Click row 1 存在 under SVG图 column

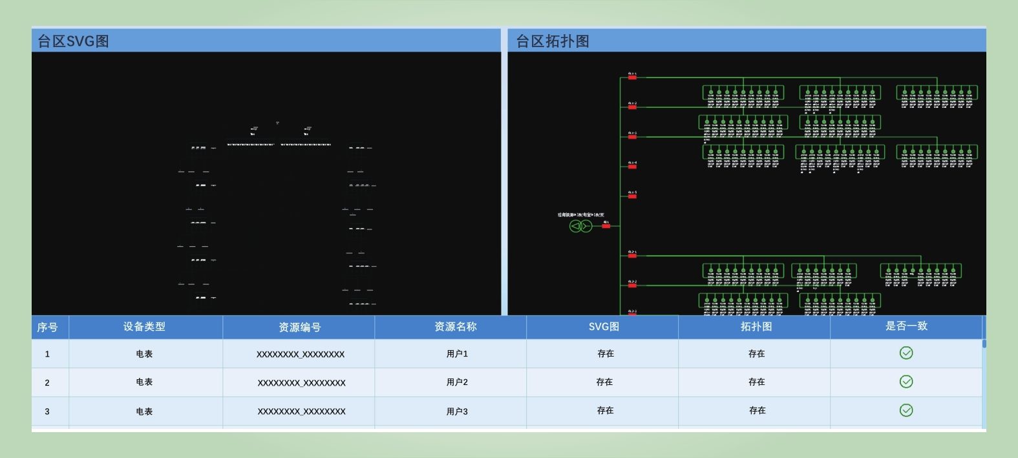606,353
